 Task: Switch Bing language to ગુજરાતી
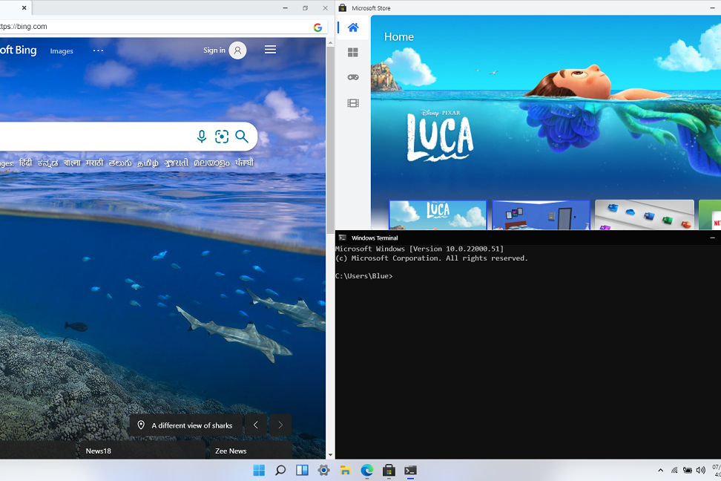pyautogui.click(x=177, y=163)
